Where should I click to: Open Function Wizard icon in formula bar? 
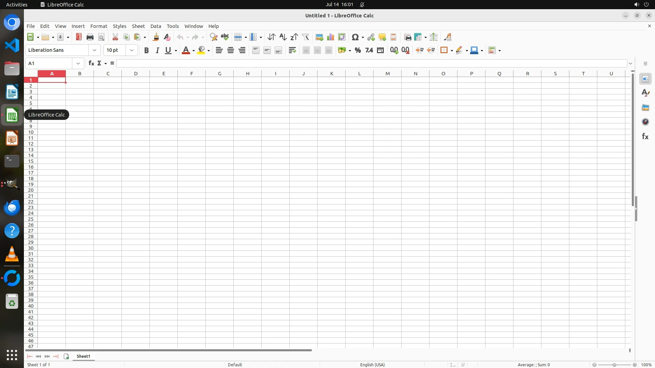91,63
